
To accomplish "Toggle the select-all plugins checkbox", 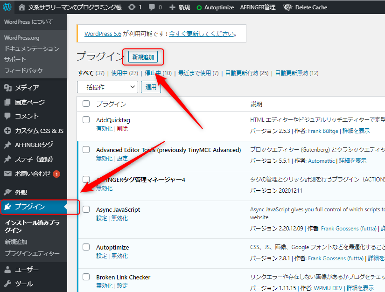I will pos(86,104).
